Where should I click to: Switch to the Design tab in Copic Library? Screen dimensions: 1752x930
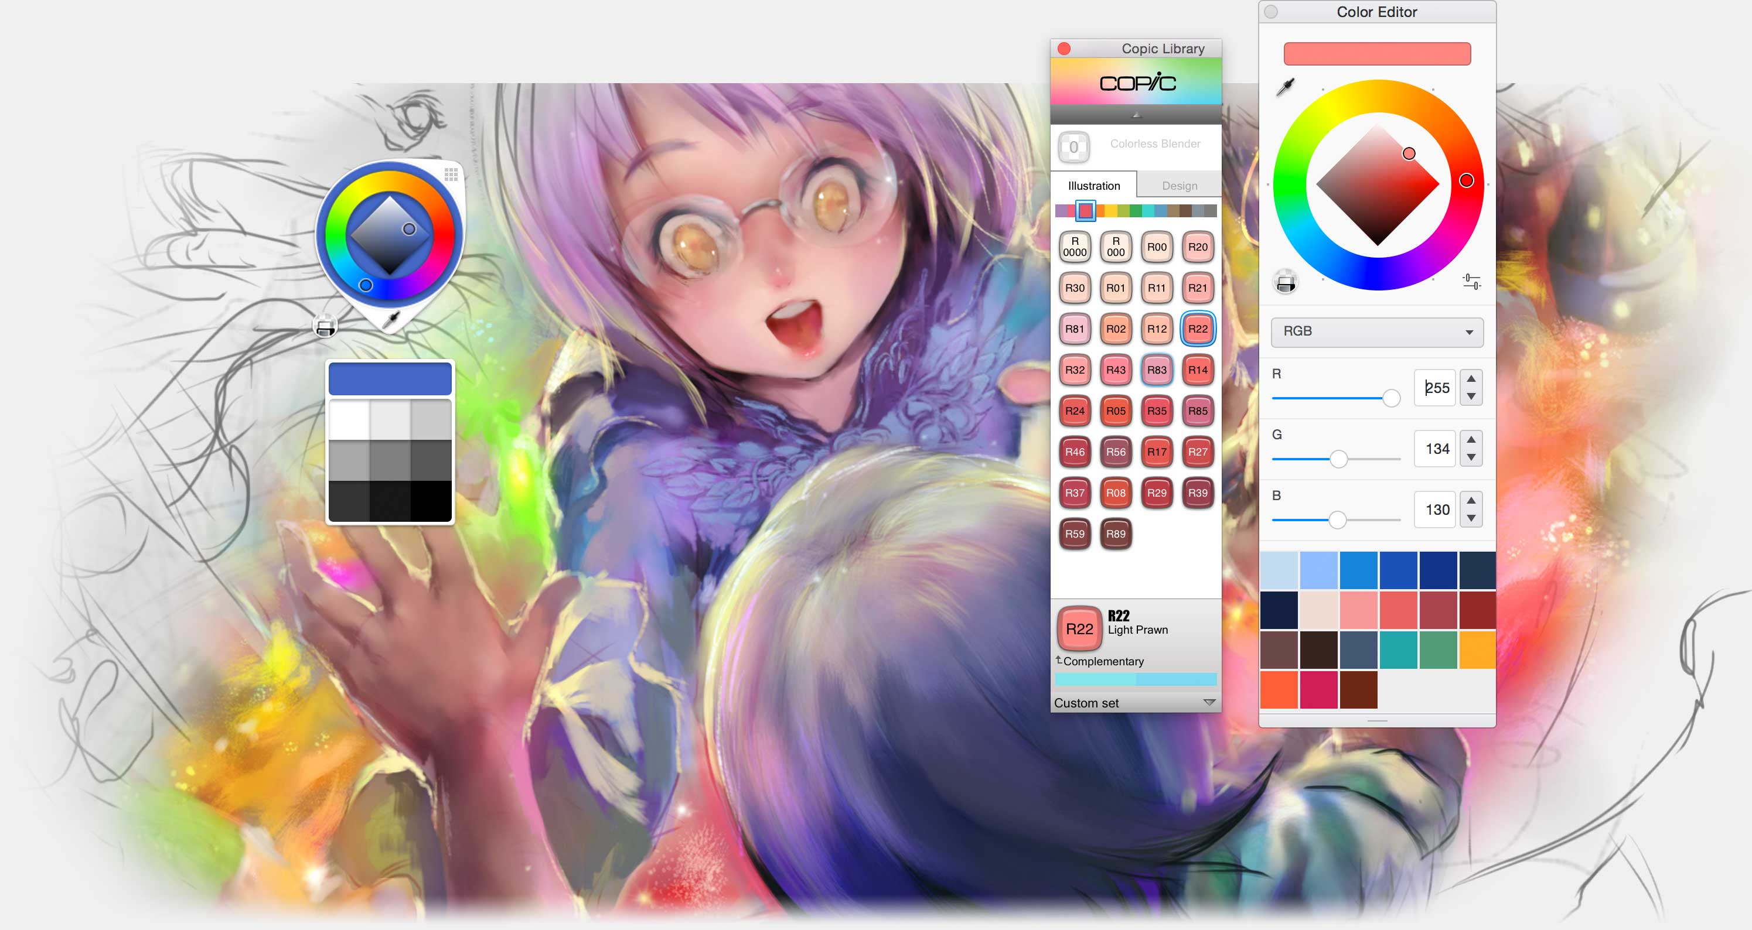(x=1178, y=184)
